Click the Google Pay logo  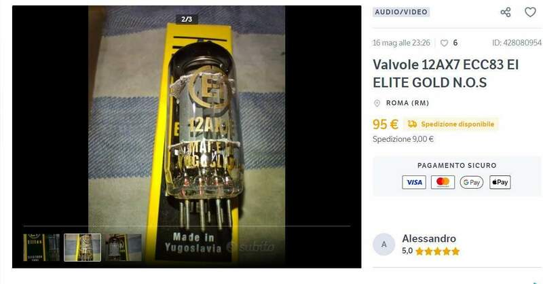471,182
